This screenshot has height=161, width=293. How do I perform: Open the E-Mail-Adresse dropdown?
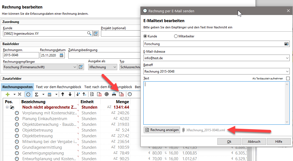288,58
